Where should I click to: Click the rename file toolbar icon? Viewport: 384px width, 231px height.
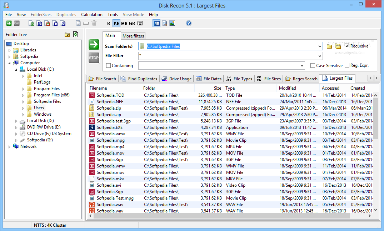(86, 23)
